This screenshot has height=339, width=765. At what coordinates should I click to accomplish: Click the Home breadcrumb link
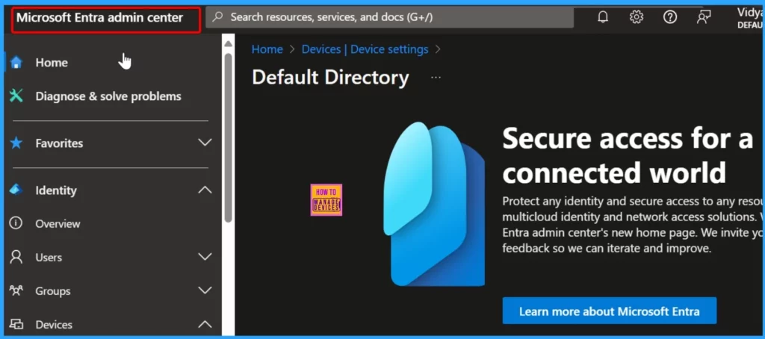(x=267, y=49)
